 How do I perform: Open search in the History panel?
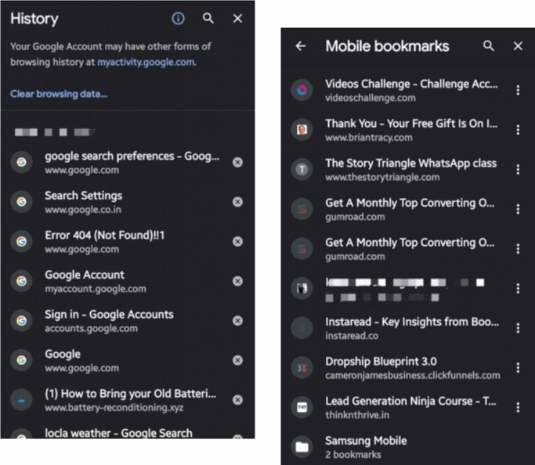click(x=208, y=19)
